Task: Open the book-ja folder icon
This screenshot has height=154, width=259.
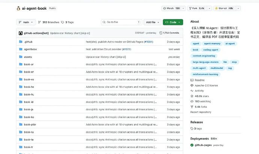Action: click(21, 110)
